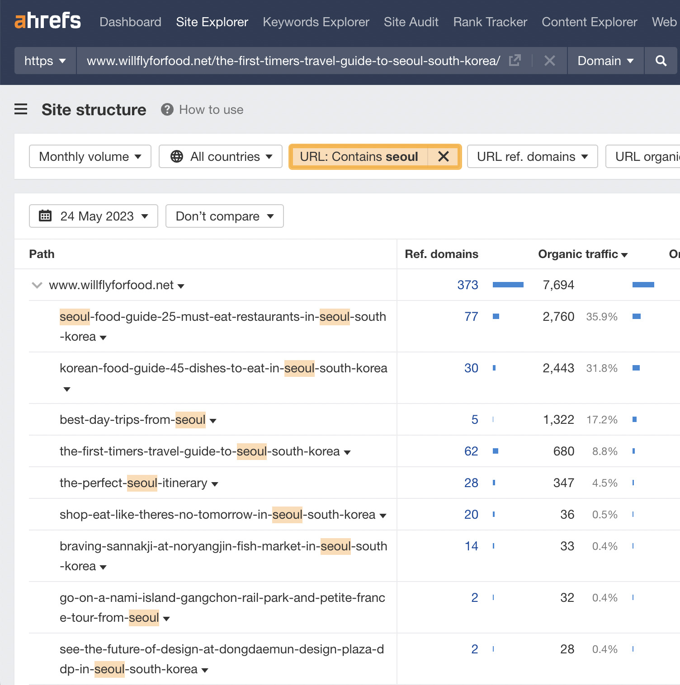Open the Monthly volume dropdown
Screen dimensions: 680x685
pos(89,156)
